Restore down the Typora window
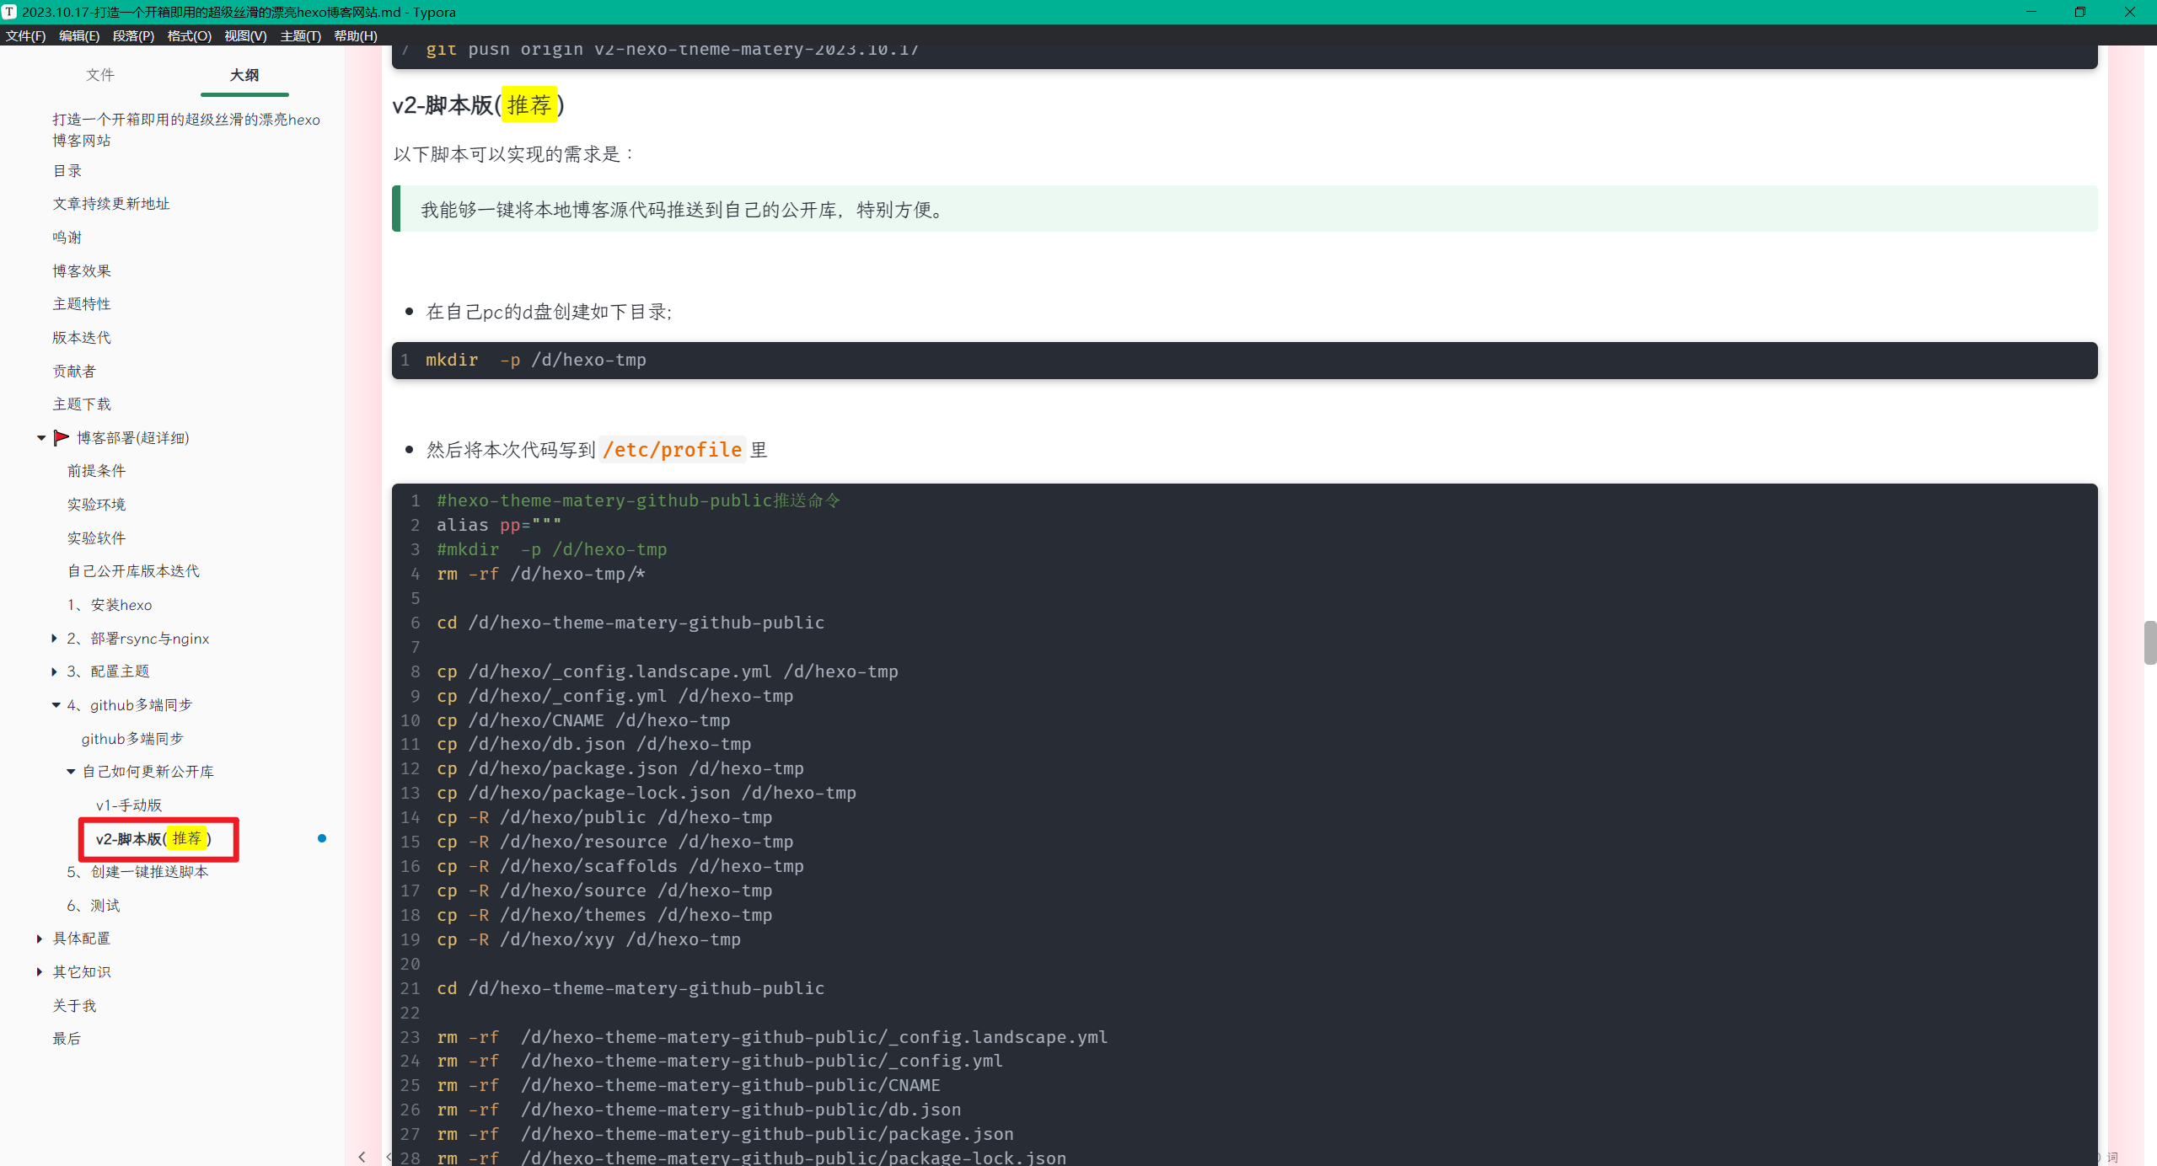This screenshot has width=2157, height=1166. pyautogui.click(x=2079, y=12)
